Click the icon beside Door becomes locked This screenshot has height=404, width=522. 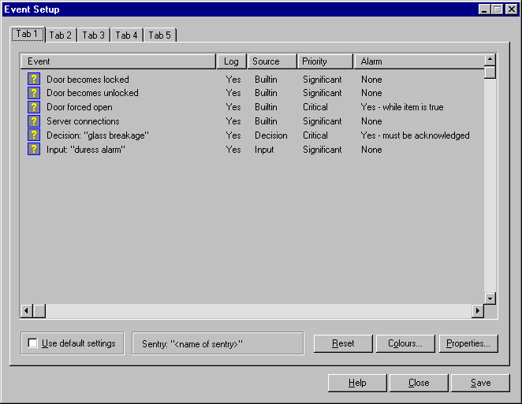click(x=34, y=79)
